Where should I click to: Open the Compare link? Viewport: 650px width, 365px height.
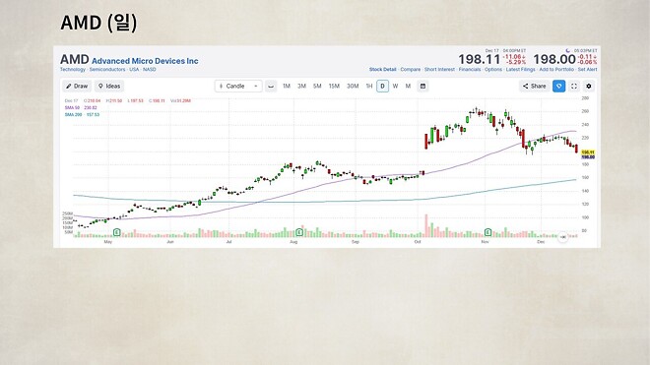click(411, 70)
